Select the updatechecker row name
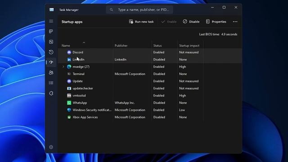 (x=83, y=88)
